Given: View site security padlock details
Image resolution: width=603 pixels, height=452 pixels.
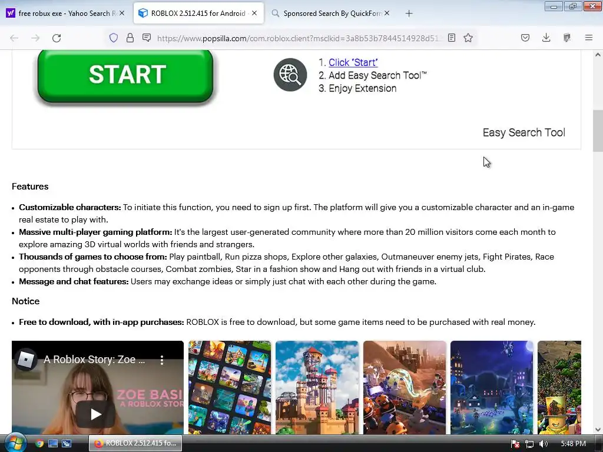Looking at the screenshot, I should point(130,38).
